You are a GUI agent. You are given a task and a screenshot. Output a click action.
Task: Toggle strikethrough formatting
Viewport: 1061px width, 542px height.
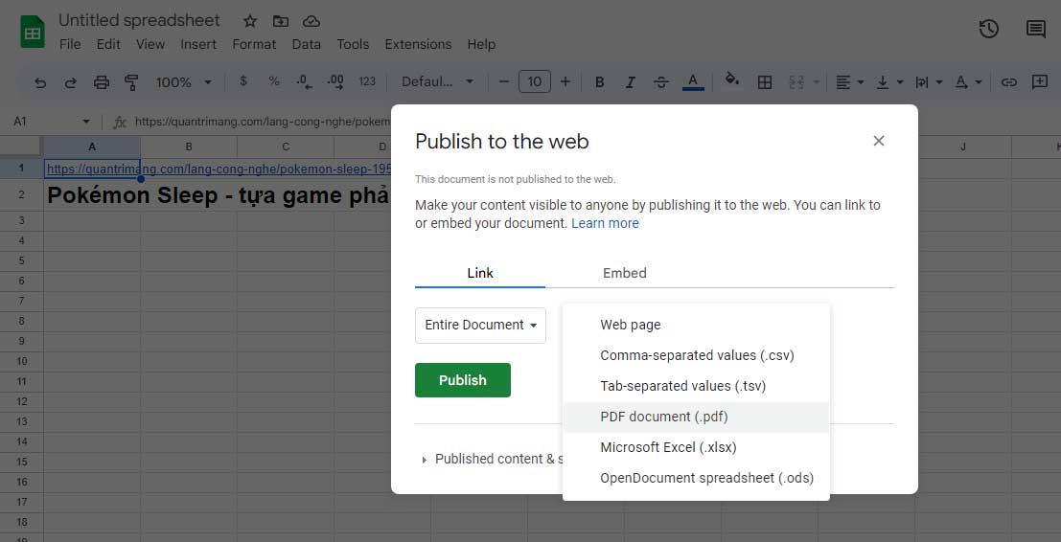coord(661,82)
